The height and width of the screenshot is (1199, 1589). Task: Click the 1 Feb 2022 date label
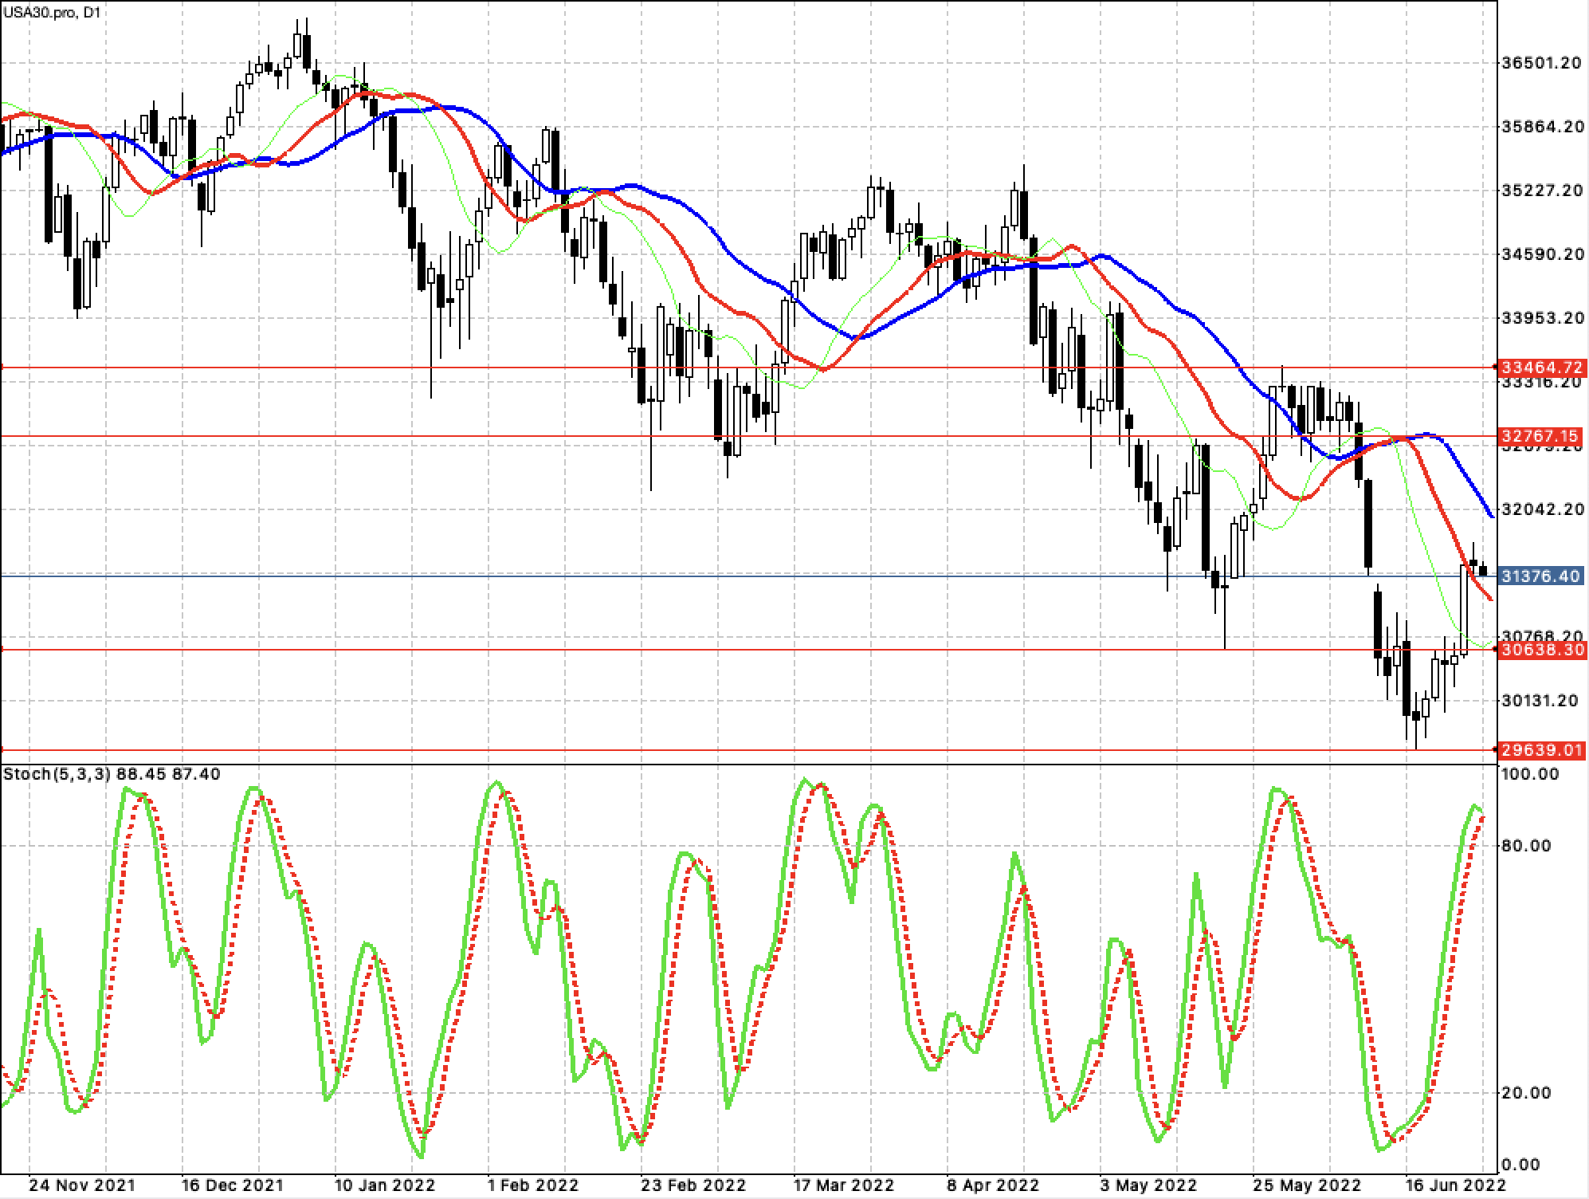[x=534, y=1185]
